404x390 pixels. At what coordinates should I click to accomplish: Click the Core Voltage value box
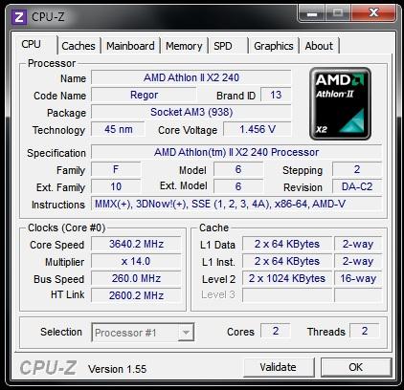(258, 129)
